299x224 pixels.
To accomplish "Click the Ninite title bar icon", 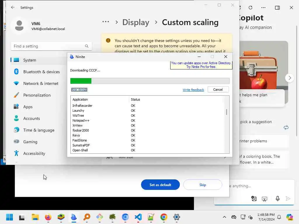I will tap(72, 57).
